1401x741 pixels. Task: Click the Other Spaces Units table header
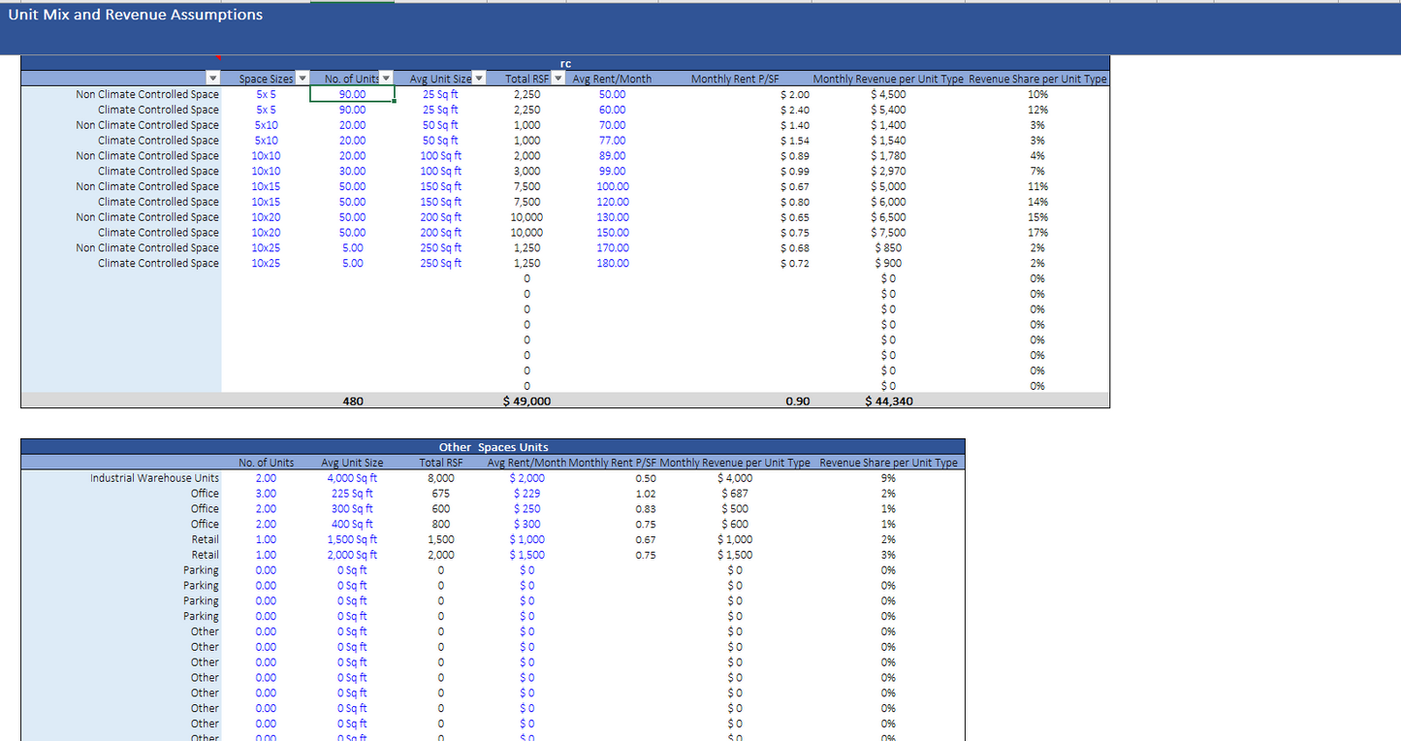(x=493, y=447)
